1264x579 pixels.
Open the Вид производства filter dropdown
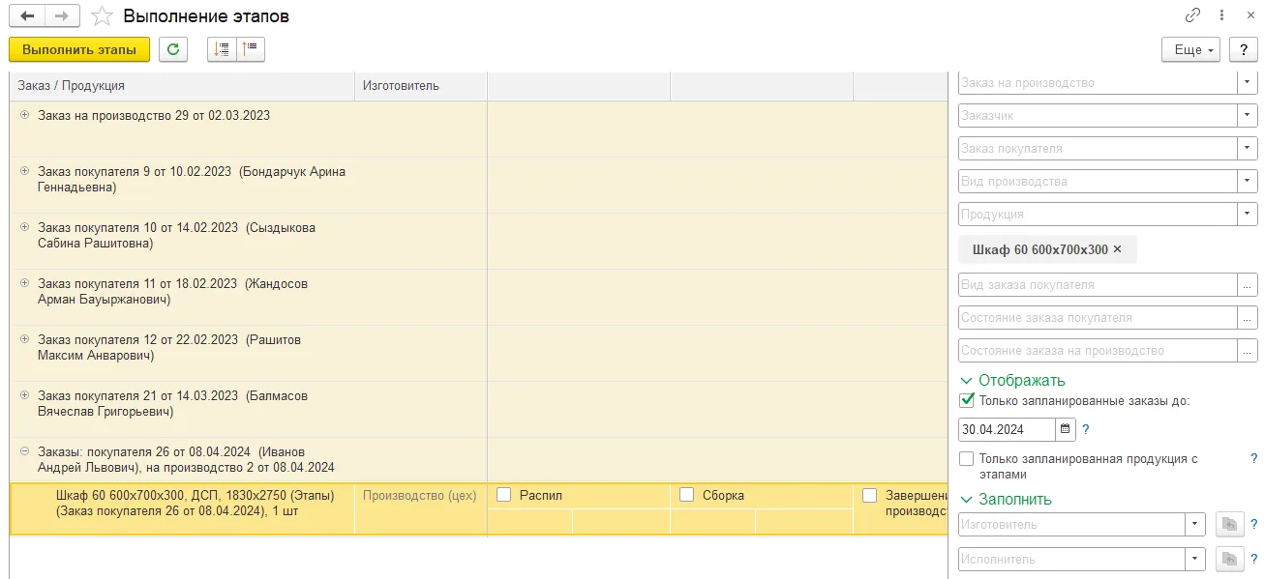(x=1248, y=181)
